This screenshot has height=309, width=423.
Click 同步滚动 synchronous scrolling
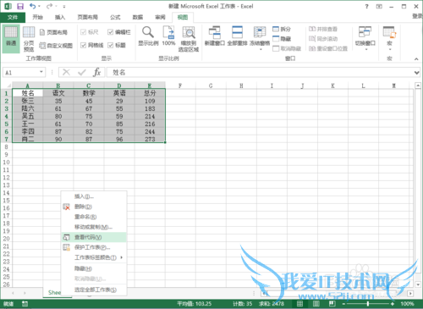coord(323,39)
